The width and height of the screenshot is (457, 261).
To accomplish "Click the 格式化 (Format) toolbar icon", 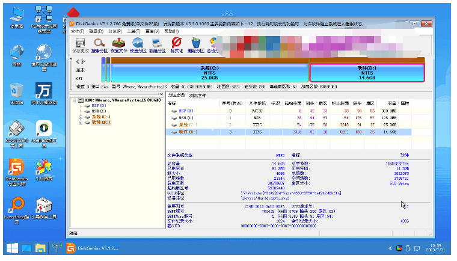I will point(177,45).
